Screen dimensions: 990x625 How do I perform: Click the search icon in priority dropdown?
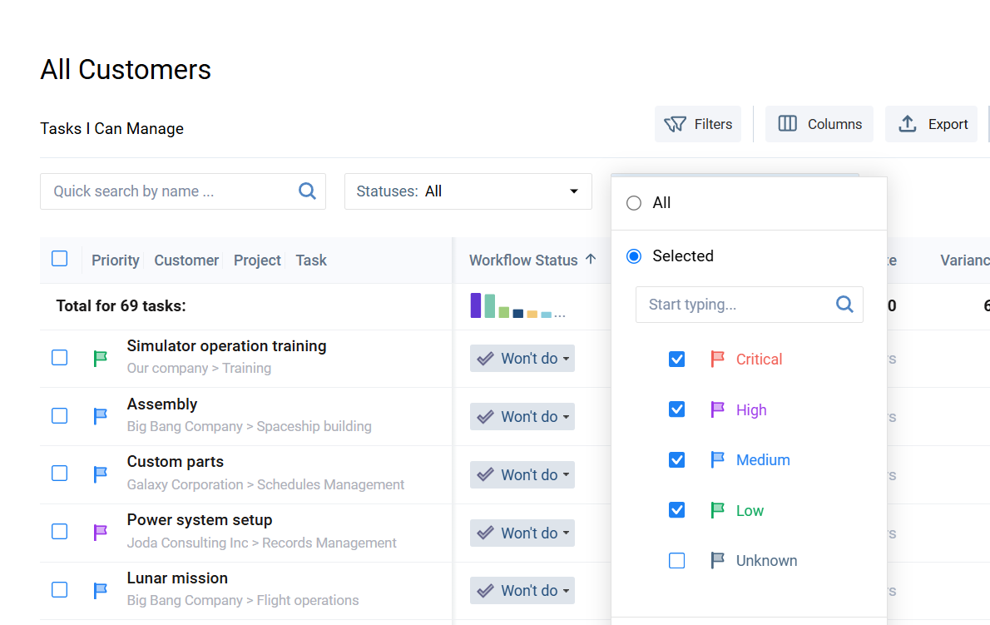pyautogui.click(x=844, y=305)
